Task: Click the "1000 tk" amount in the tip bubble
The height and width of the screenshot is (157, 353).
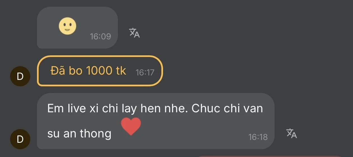Action: pos(106,71)
